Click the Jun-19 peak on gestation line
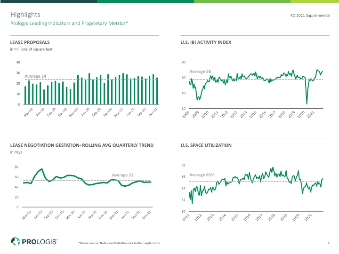The image size is (339, 254). pyautogui.click(x=42, y=169)
